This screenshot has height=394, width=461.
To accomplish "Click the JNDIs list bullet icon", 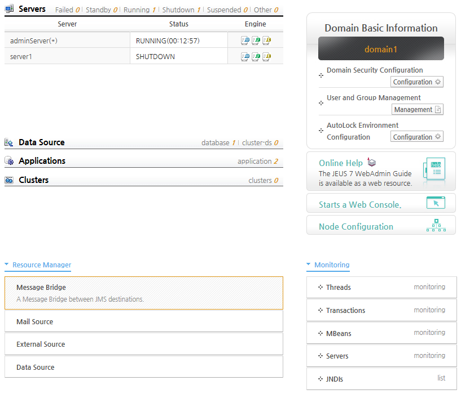I will point(320,379).
